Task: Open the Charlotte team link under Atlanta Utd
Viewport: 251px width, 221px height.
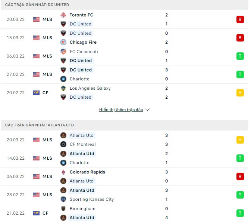Action: [x=79, y=163]
